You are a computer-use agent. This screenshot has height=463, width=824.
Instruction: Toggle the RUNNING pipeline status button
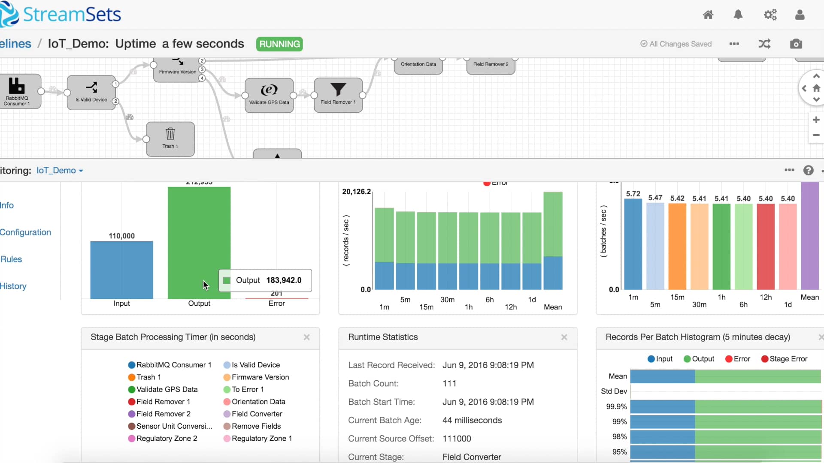pyautogui.click(x=279, y=44)
